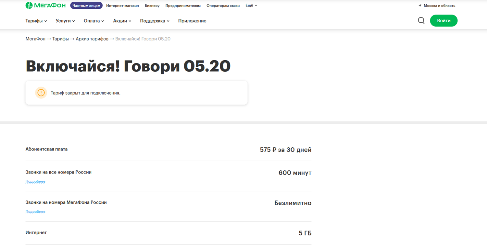Go to Тарифы breadcrumb link
Viewport: 487px width, 249px height.
[x=60, y=39]
